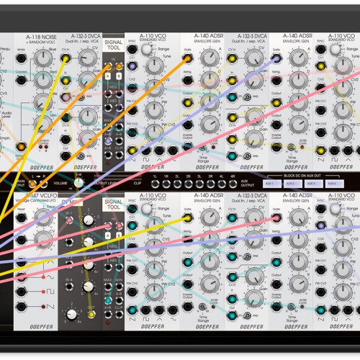
Task: Click the IN 4 level knob on CV MIX
Action: (x=89, y=287)
